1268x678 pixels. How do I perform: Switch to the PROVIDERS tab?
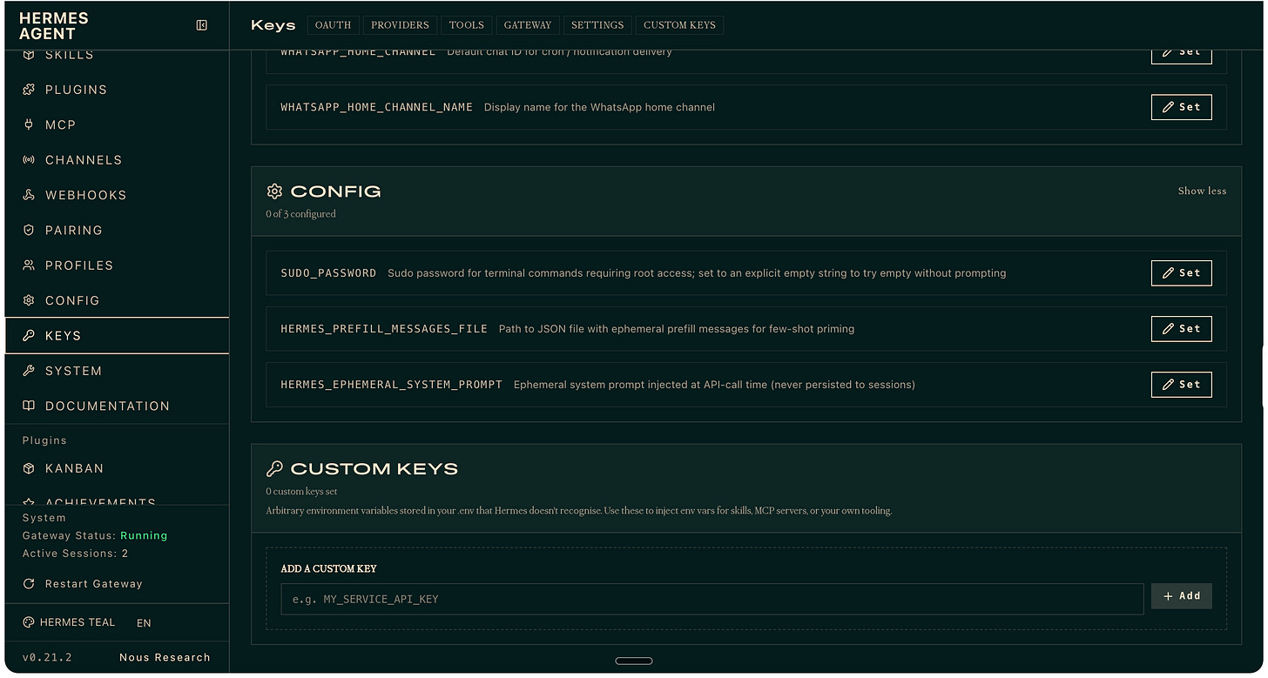(x=400, y=25)
